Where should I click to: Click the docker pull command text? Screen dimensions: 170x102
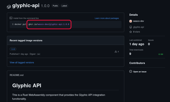coord(41,24)
